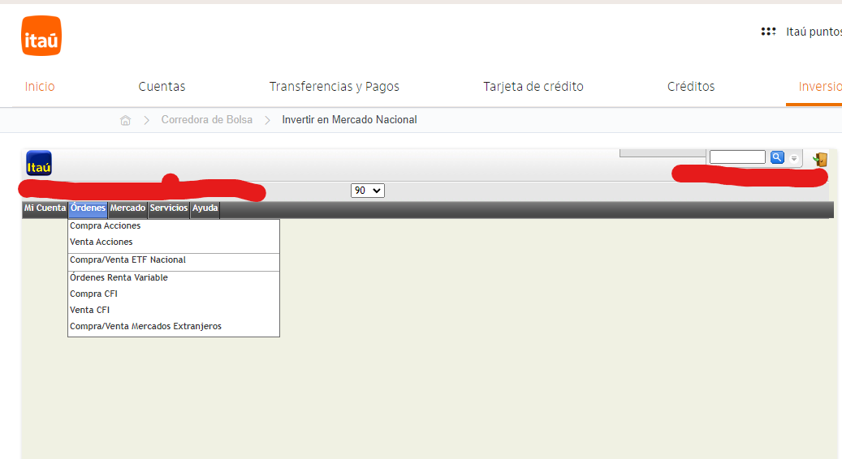Click the blue Itaú broker logo
This screenshot has width=842, height=459.
pos(39,164)
